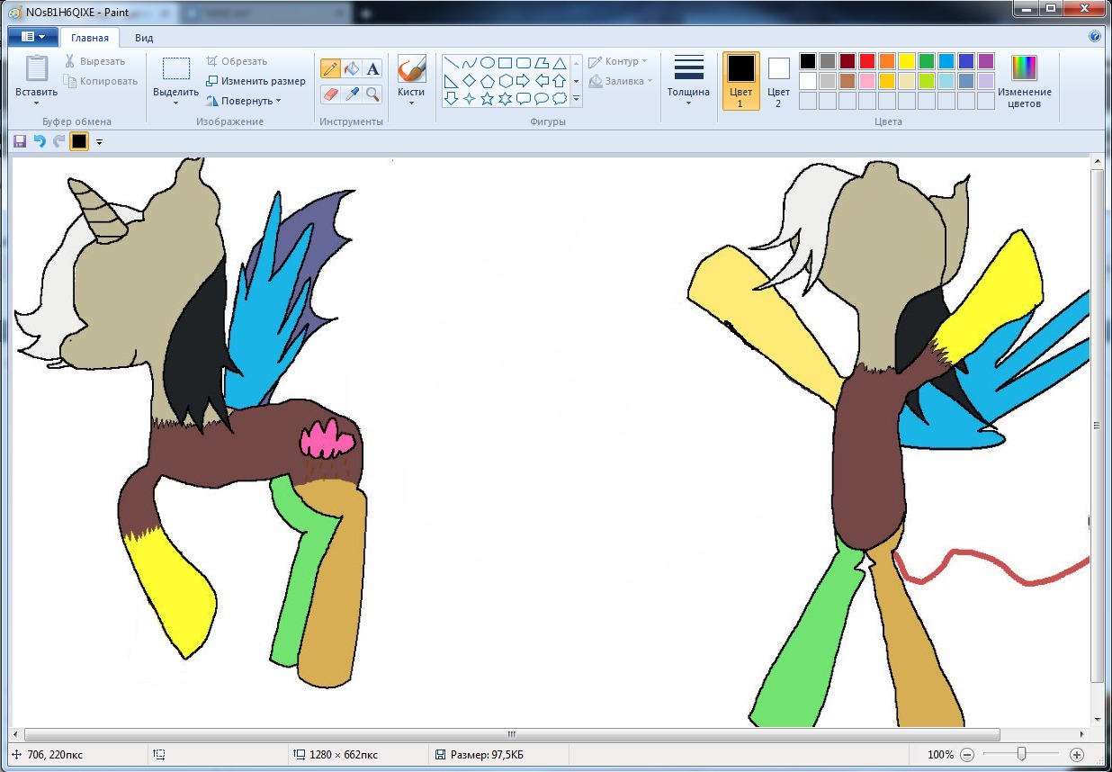Open the Select (Выделить) dropdown arrow
This screenshot has height=772, width=1112.
(176, 103)
